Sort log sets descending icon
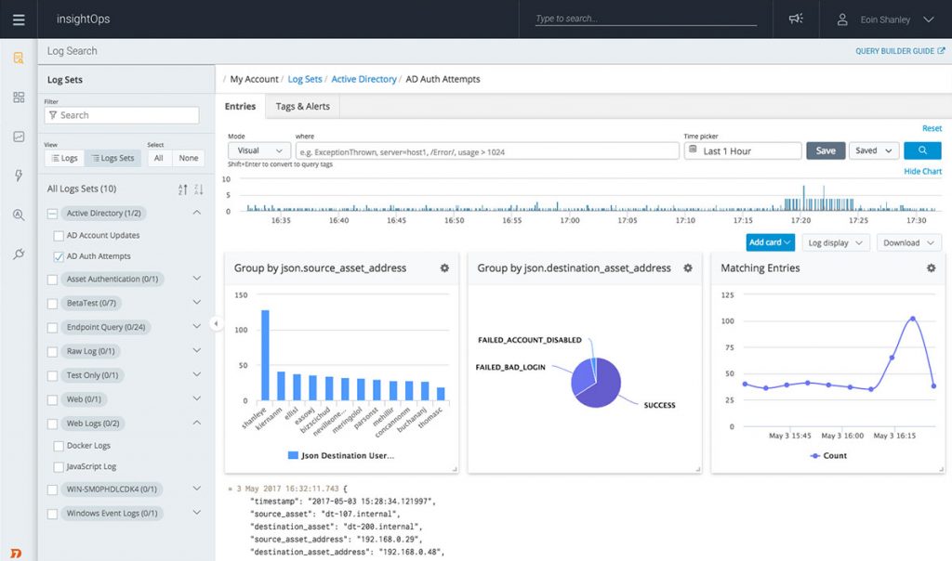Screen dimensions: 952x561 [x=199, y=189]
